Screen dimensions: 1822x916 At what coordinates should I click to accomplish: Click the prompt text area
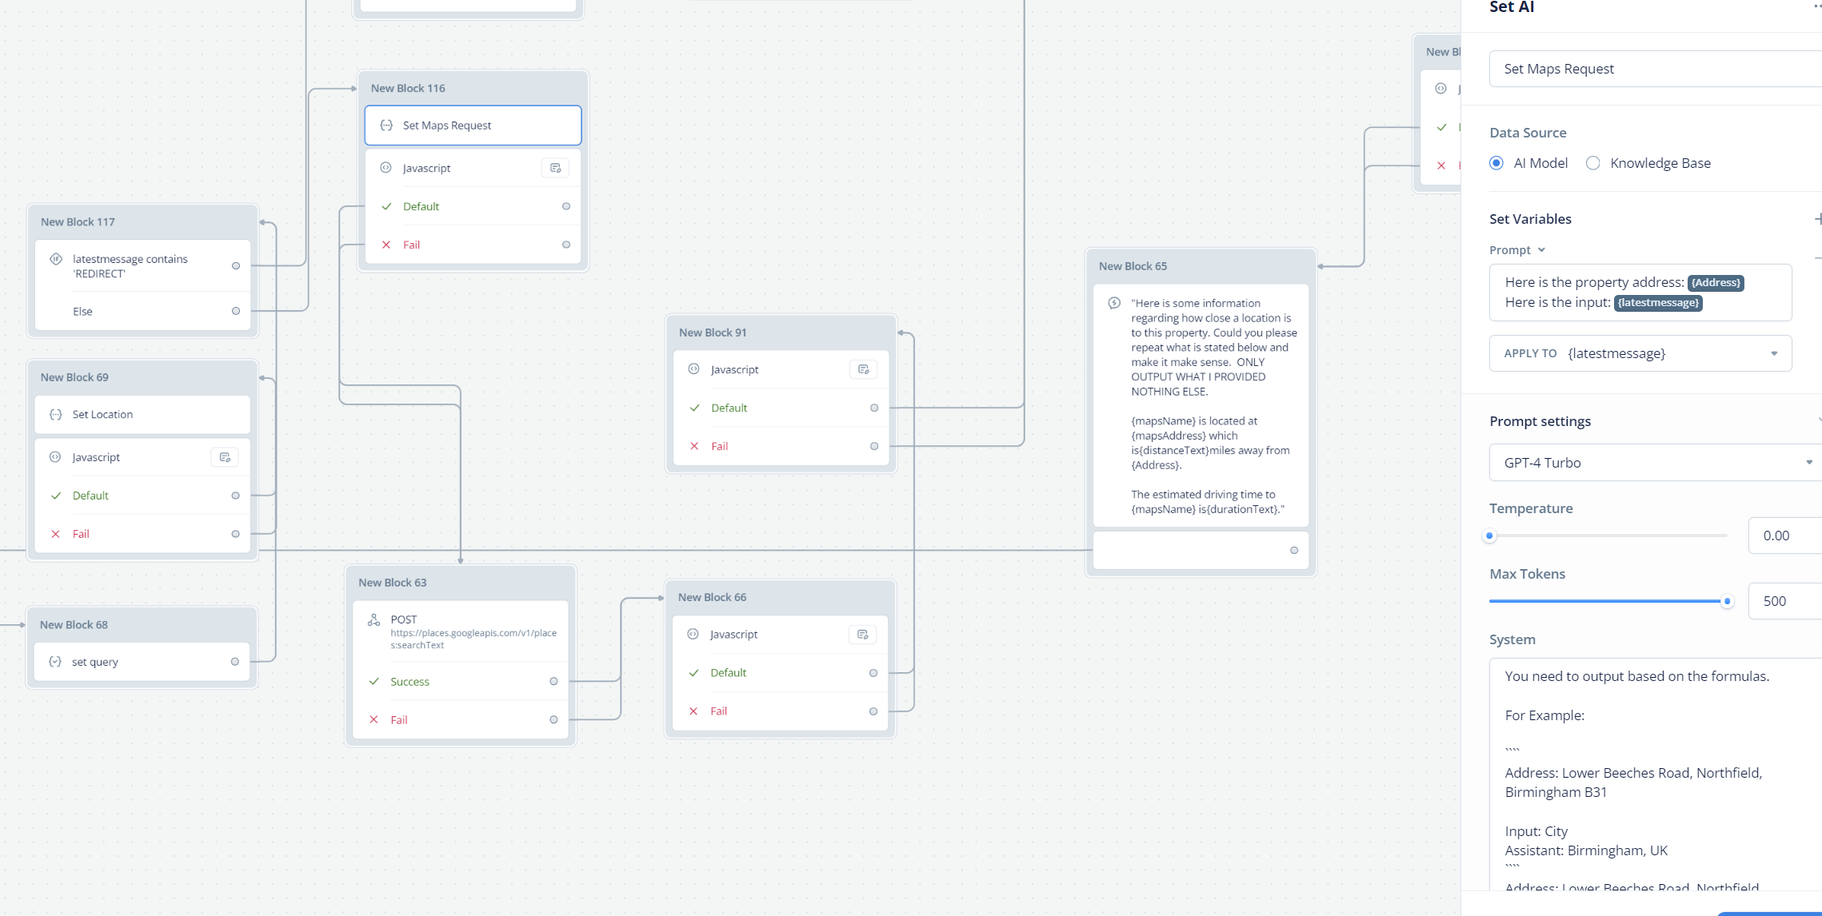coord(1640,293)
